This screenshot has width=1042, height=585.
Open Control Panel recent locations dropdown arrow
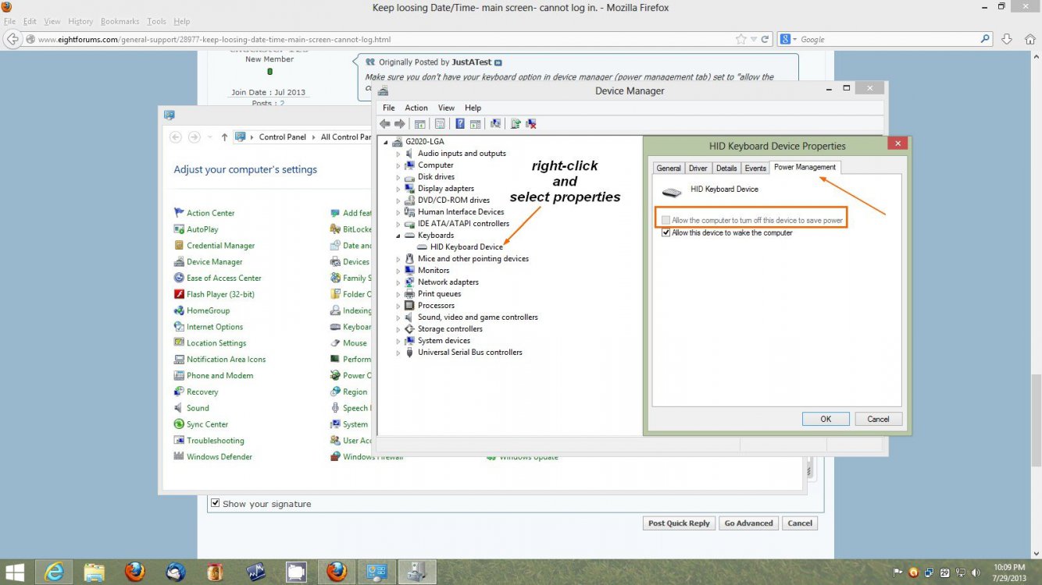[209, 137]
